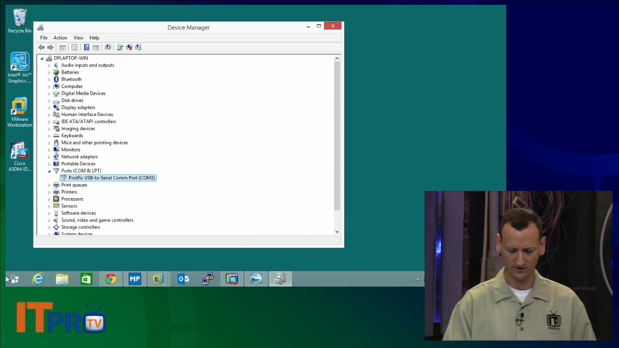Select the Storage controllers row

coord(81,227)
